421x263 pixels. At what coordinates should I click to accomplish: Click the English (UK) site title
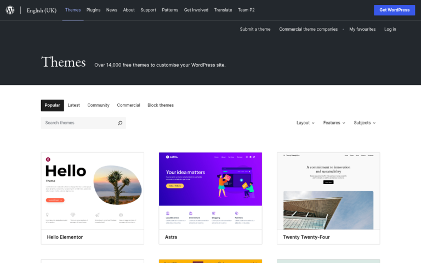coord(42,10)
